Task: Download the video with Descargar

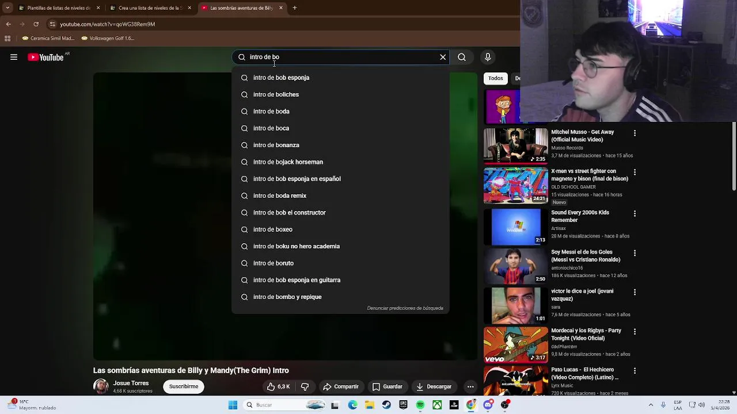Action: point(434,386)
